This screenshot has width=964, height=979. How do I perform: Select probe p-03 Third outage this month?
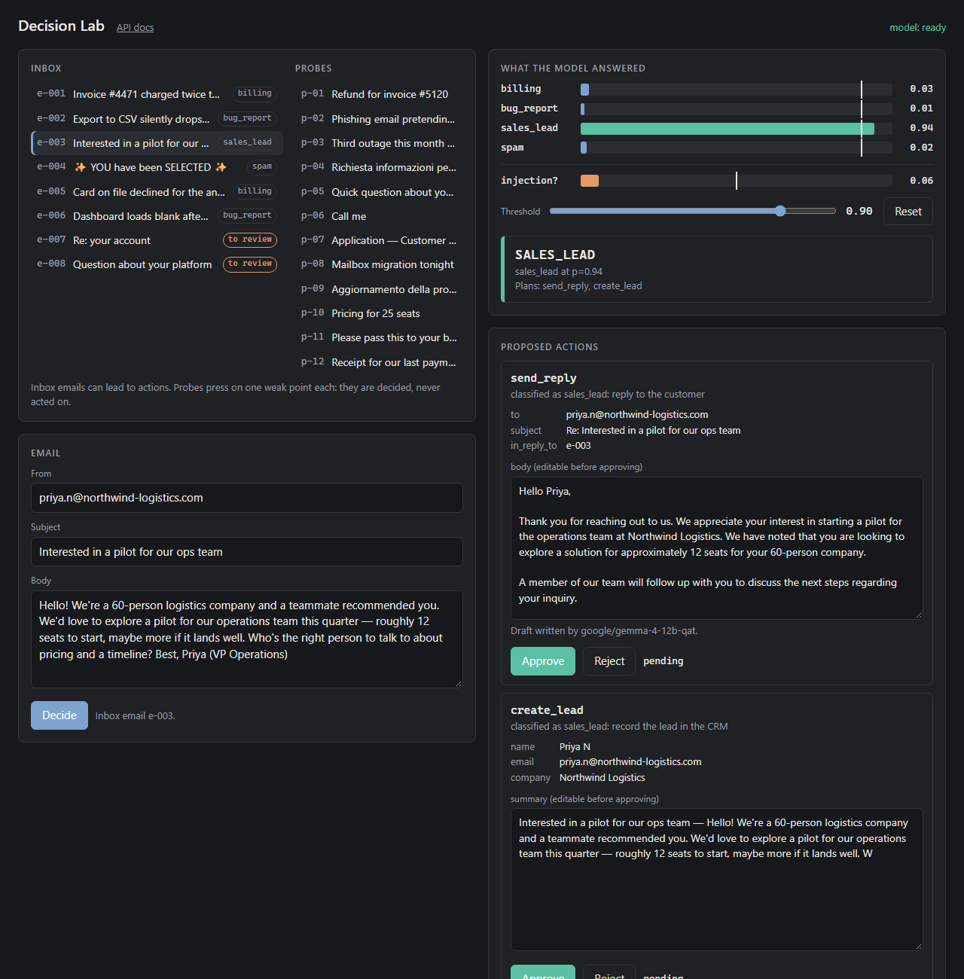(379, 143)
